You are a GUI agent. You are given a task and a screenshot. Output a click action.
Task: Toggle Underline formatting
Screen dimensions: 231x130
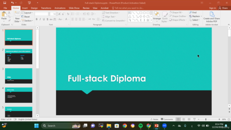[x=44, y=19]
